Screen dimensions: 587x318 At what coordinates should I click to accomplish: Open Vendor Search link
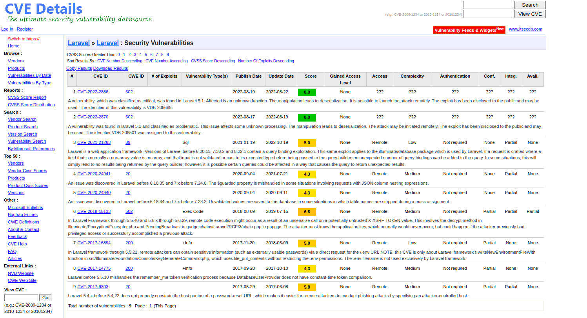click(x=22, y=119)
